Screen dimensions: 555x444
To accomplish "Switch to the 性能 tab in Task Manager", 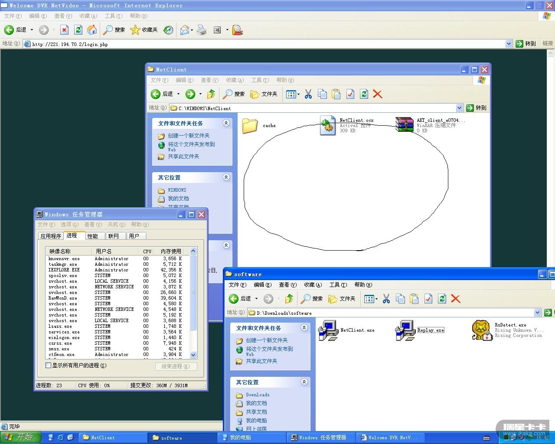I will tap(93, 236).
